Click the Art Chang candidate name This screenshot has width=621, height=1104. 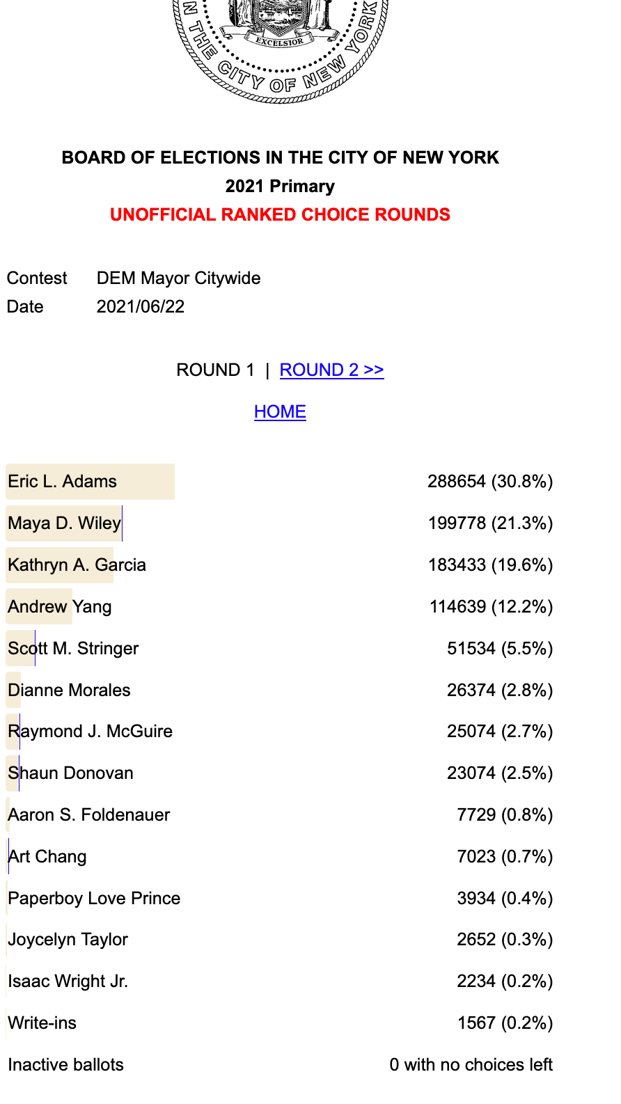click(x=47, y=856)
